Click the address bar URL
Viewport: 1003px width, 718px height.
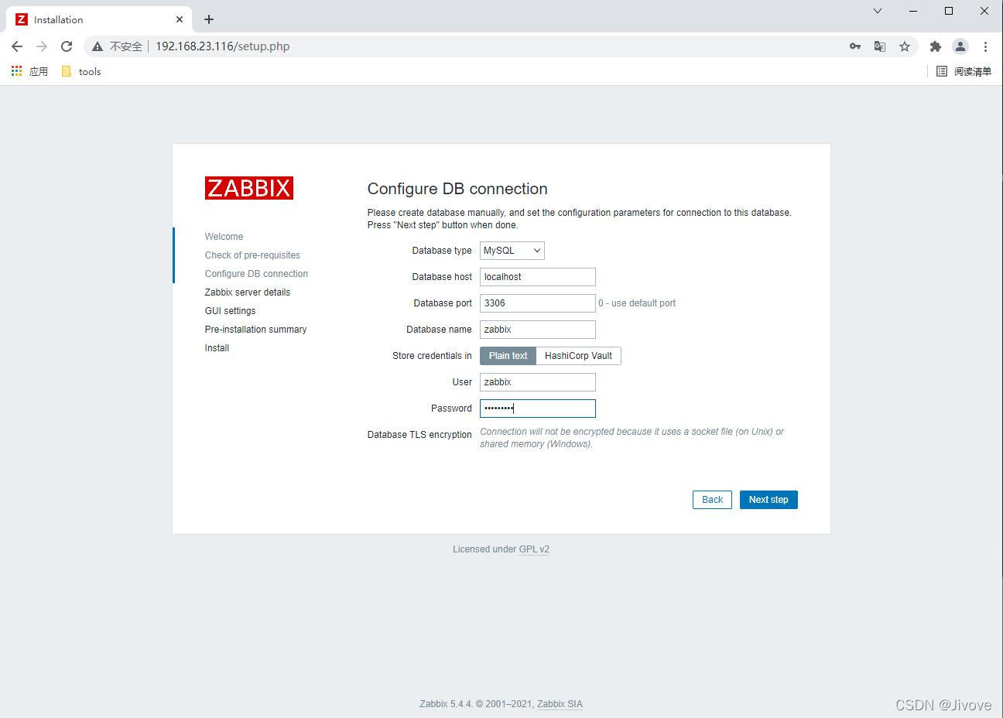pyautogui.click(x=223, y=46)
